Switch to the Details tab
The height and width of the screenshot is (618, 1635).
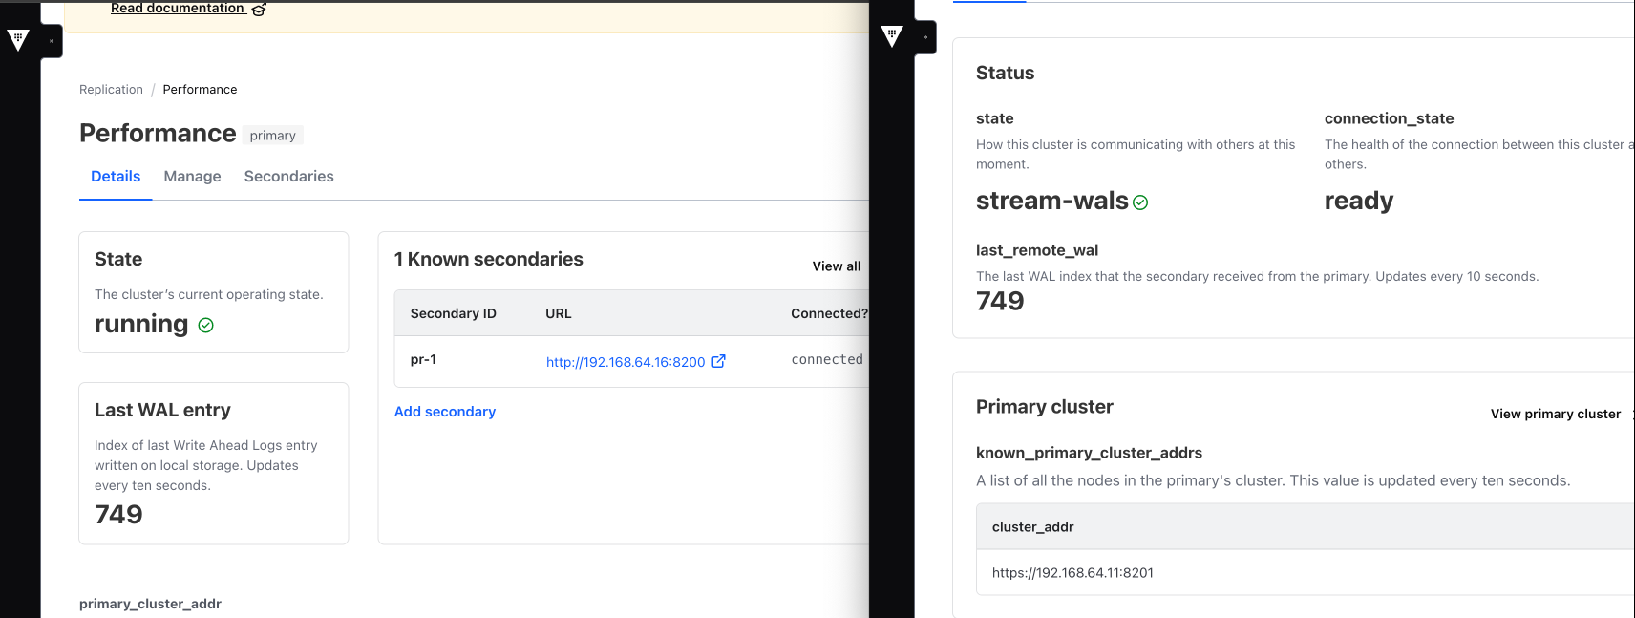116,177
